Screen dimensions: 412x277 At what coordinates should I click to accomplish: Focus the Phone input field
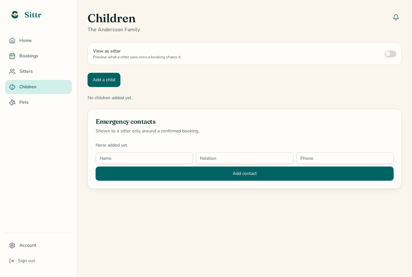click(x=345, y=158)
